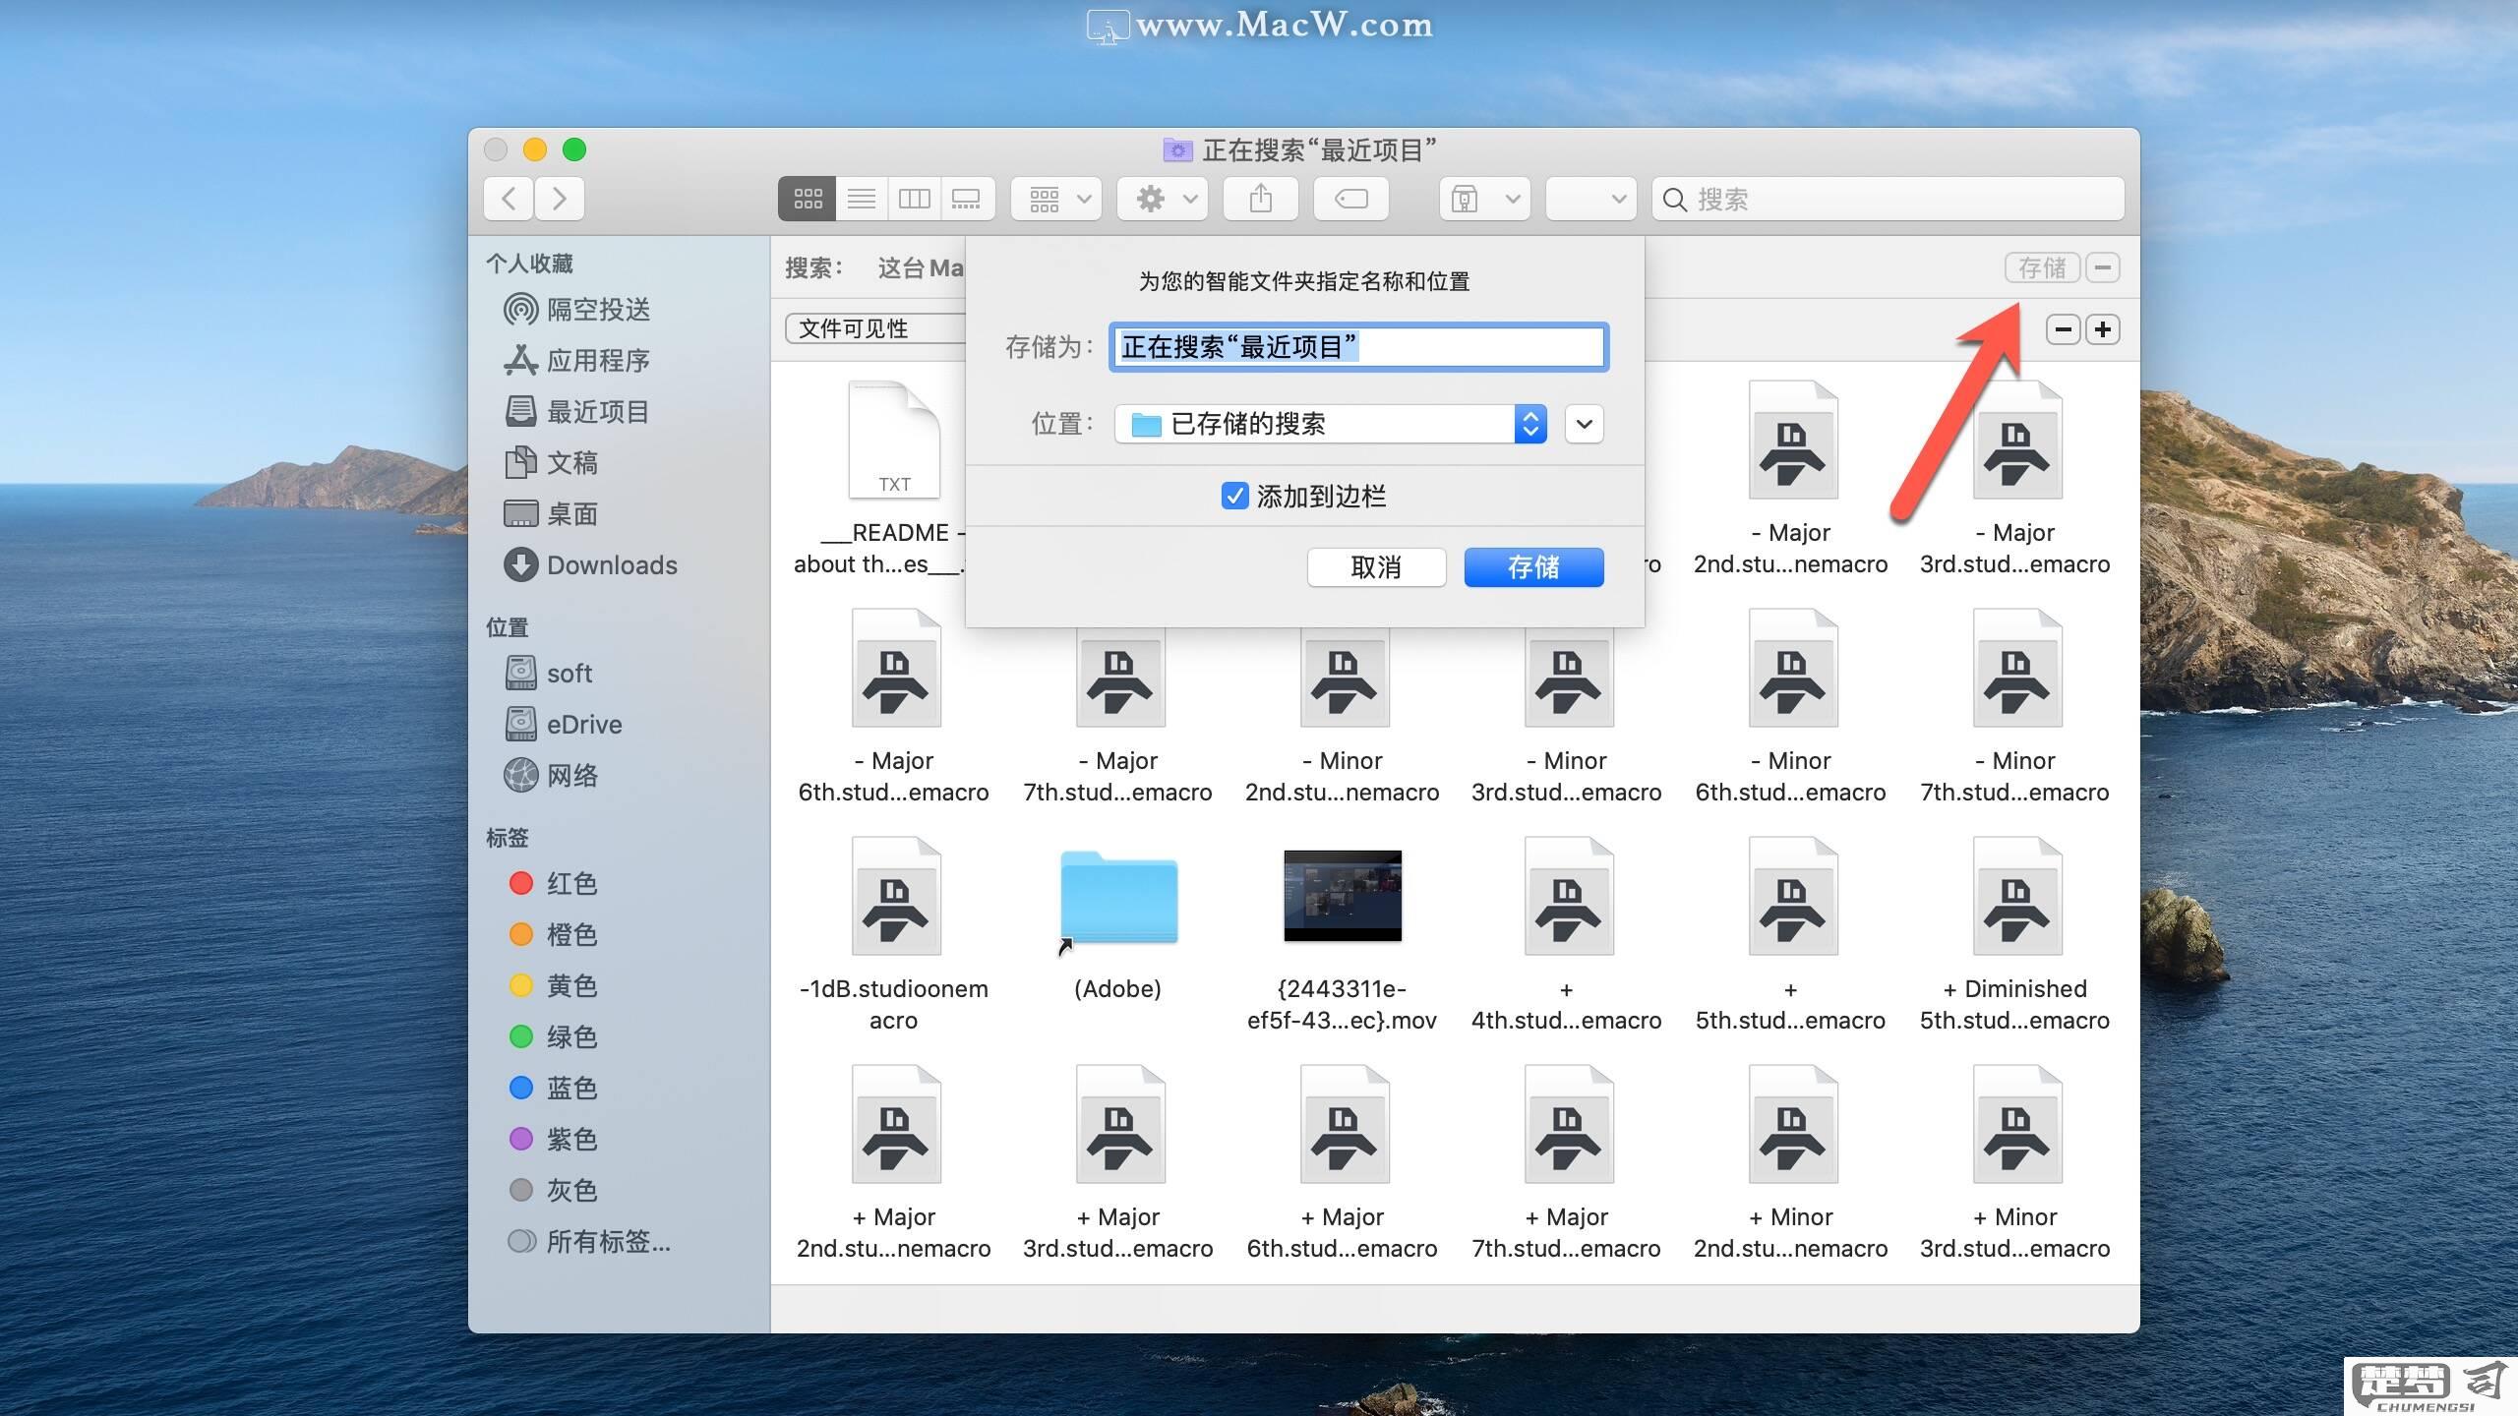Remove search criterion with minus button

point(2063,329)
